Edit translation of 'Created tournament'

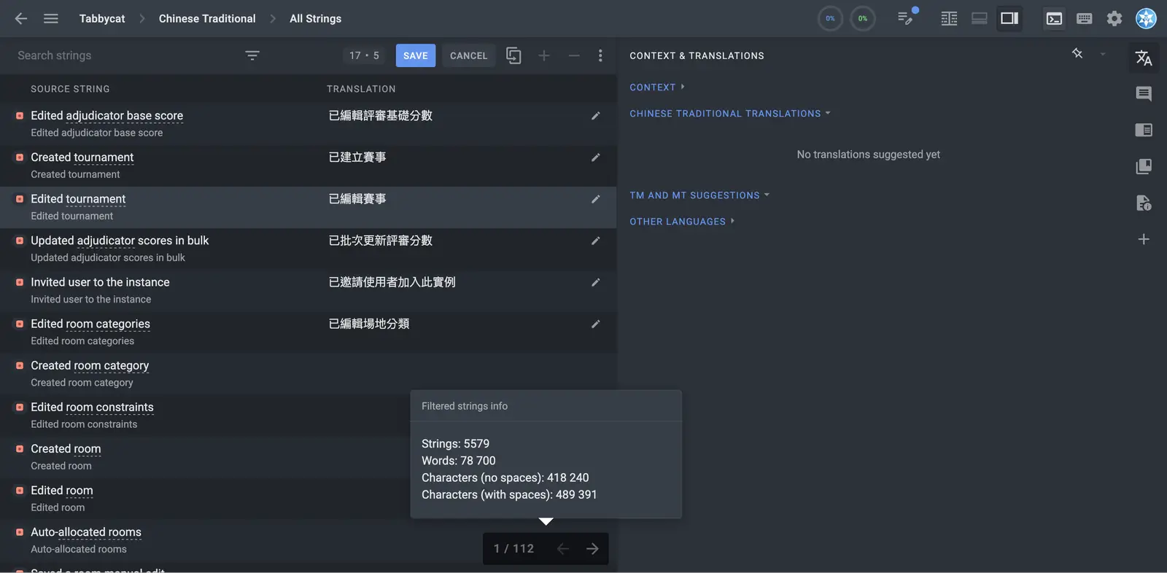tap(596, 157)
